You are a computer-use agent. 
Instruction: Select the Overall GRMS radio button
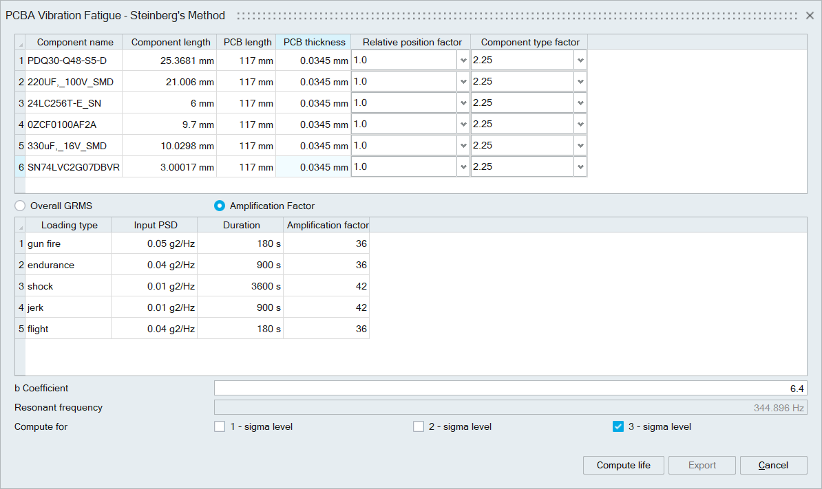[x=20, y=206]
